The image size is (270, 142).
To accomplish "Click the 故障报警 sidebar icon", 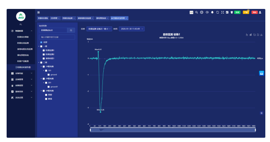I will pyautogui.click(x=12, y=85).
